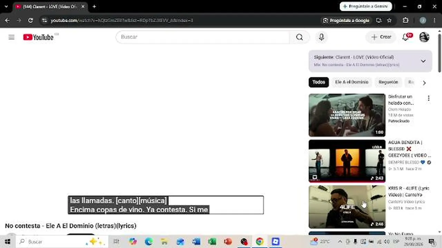Image resolution: width=442 pixels, height=248 pixels.
Task: Open the YouTube account avatar menu
Action: point(424,37)
